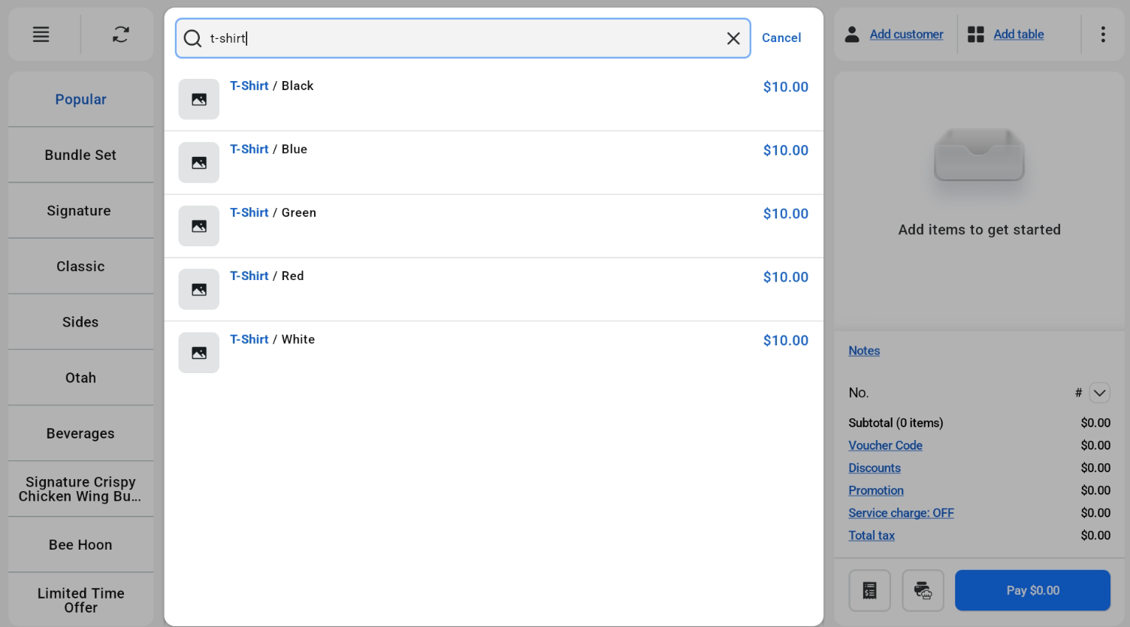The image size is (1130, 627).
Task: Select the T-Shirt / Blue result
Action: [x=494, y=163]
